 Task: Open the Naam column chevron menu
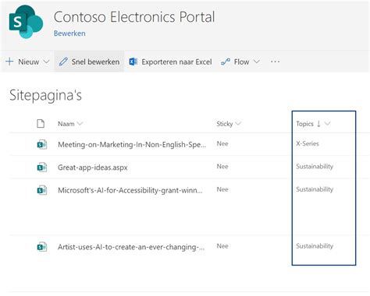click(80, 124)
